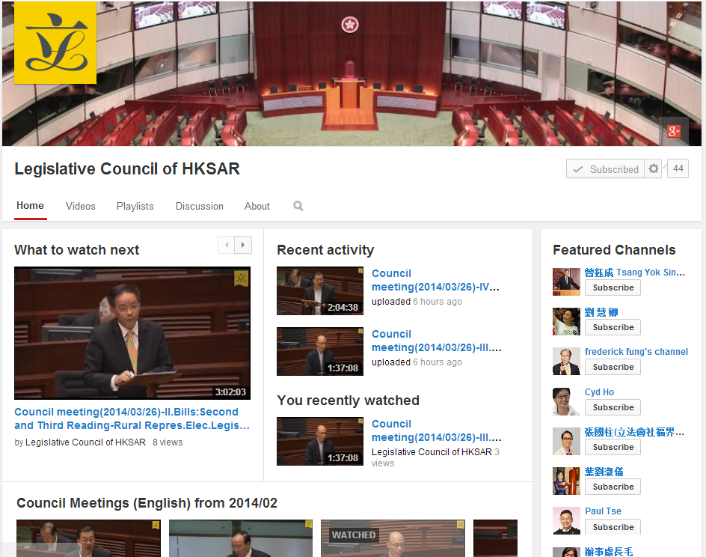Go to next What to watch next item
The width and height of the screenshot is (706, 557).
tap(243, 245)
